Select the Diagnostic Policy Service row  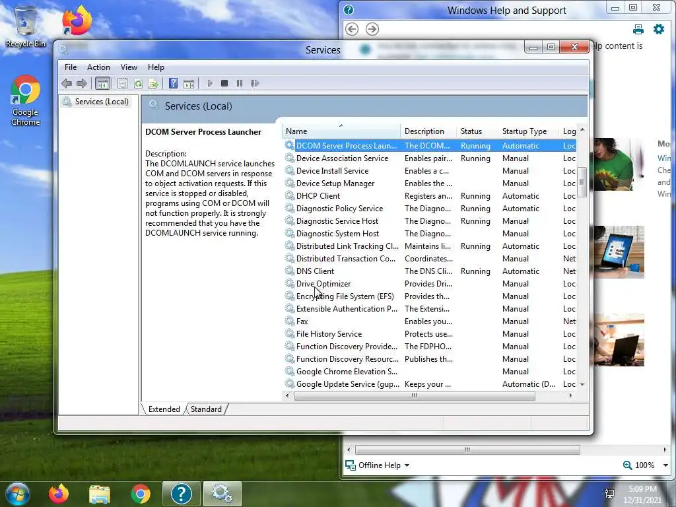[x=430, y=208]
